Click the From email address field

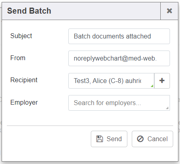pos(119,58)
